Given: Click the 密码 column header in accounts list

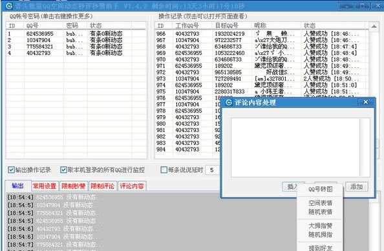Looking at the screenshot, I should pos(75,26).
